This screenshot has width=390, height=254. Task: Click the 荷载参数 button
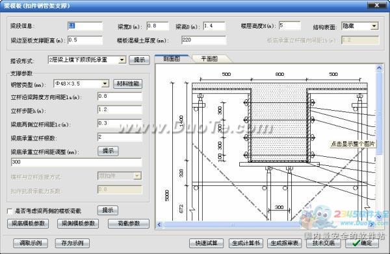click(129, 224)
